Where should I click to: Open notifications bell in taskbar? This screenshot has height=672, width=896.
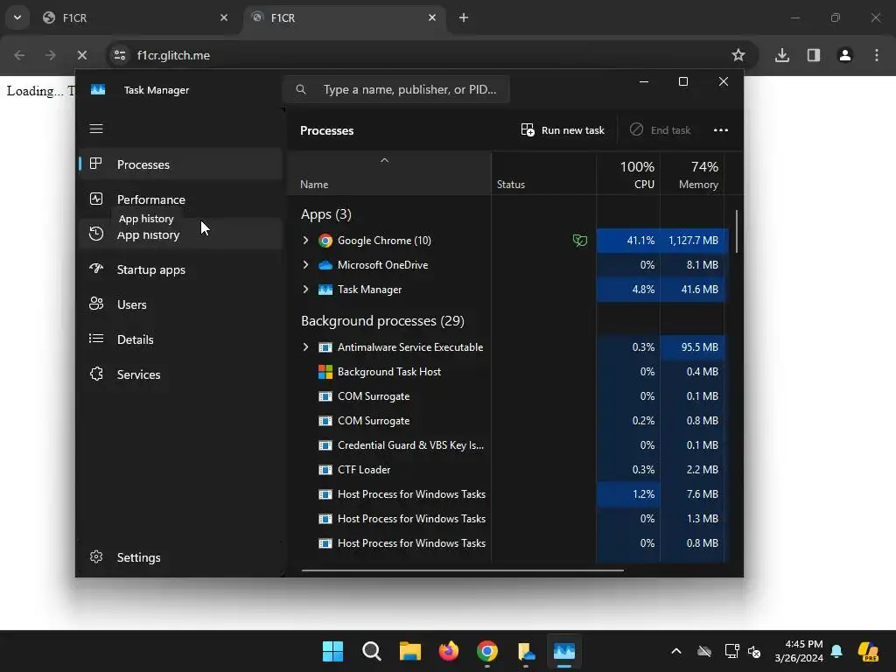pyautogui.click(x=836, y=651)
